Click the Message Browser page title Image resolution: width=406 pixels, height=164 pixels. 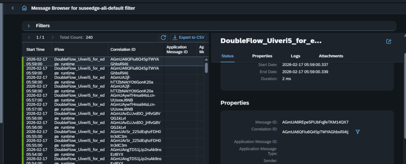point(83,8)
